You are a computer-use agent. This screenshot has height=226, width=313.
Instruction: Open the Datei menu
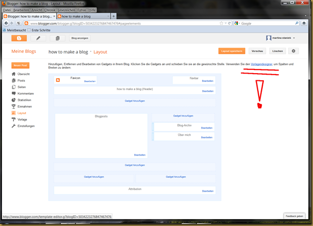pos(7,10)
